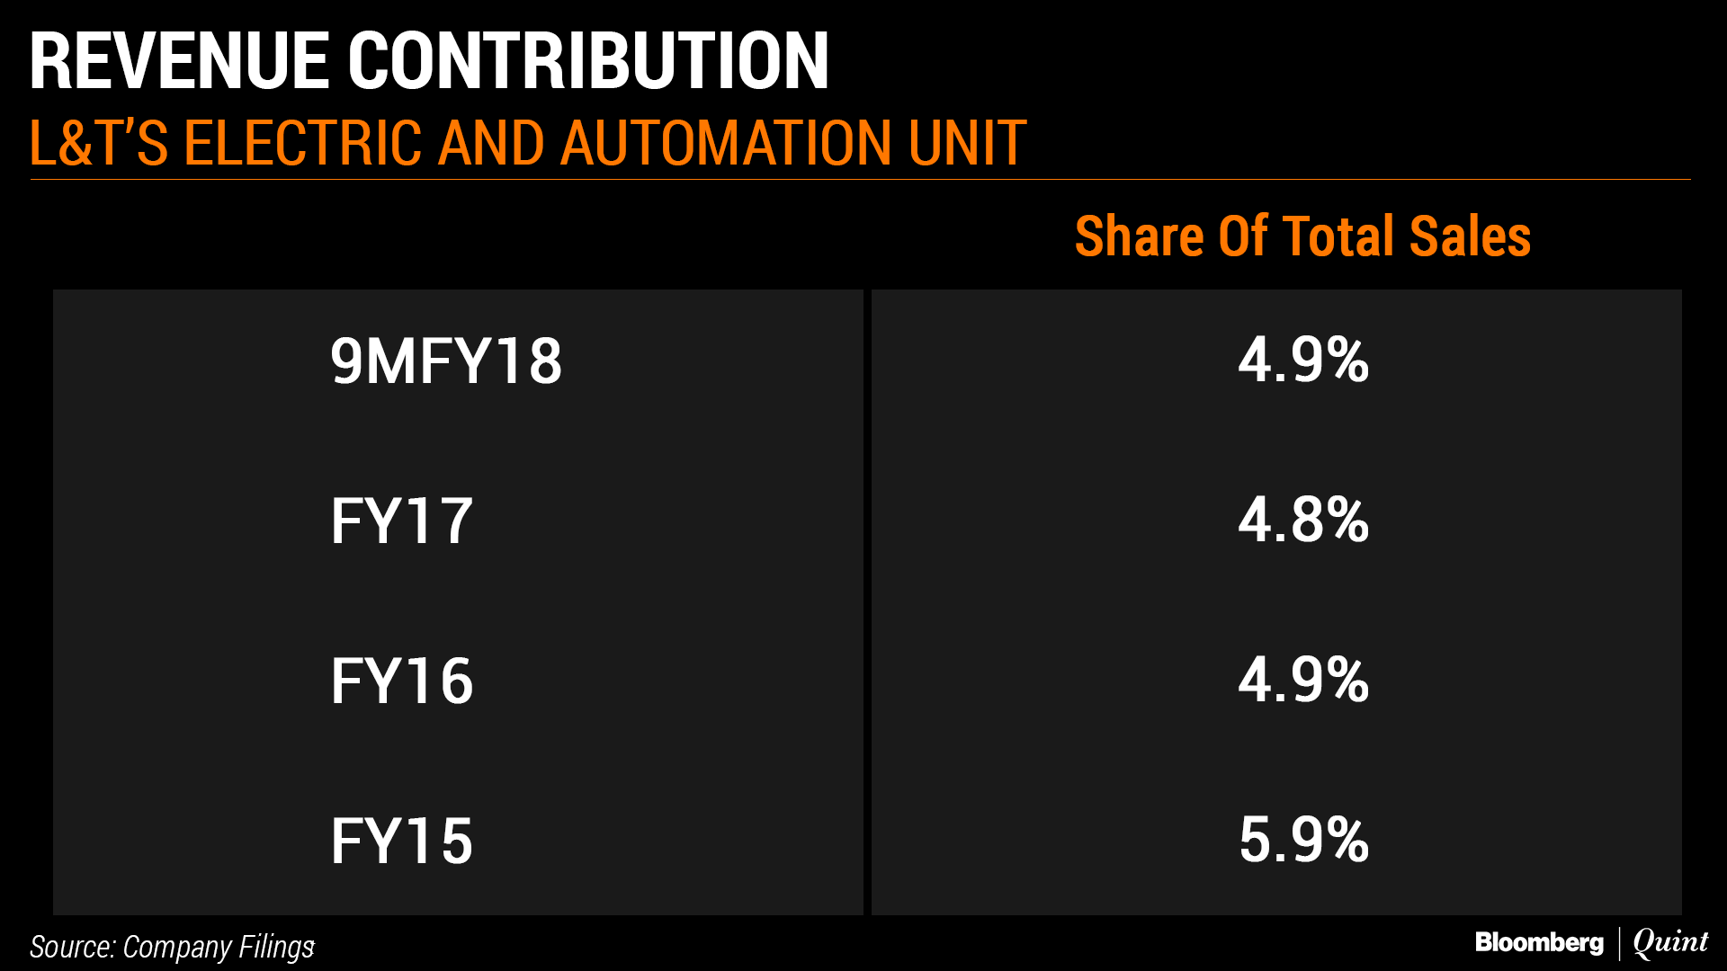1727x971 pixels.
Task: Select the 5.9% value for FY15
Action: (x=1303, y=841)
